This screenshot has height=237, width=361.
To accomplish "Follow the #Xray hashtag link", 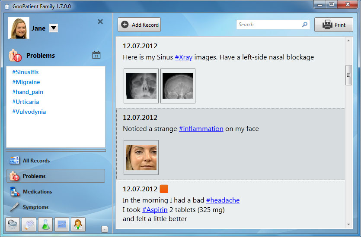I will 184,57.
